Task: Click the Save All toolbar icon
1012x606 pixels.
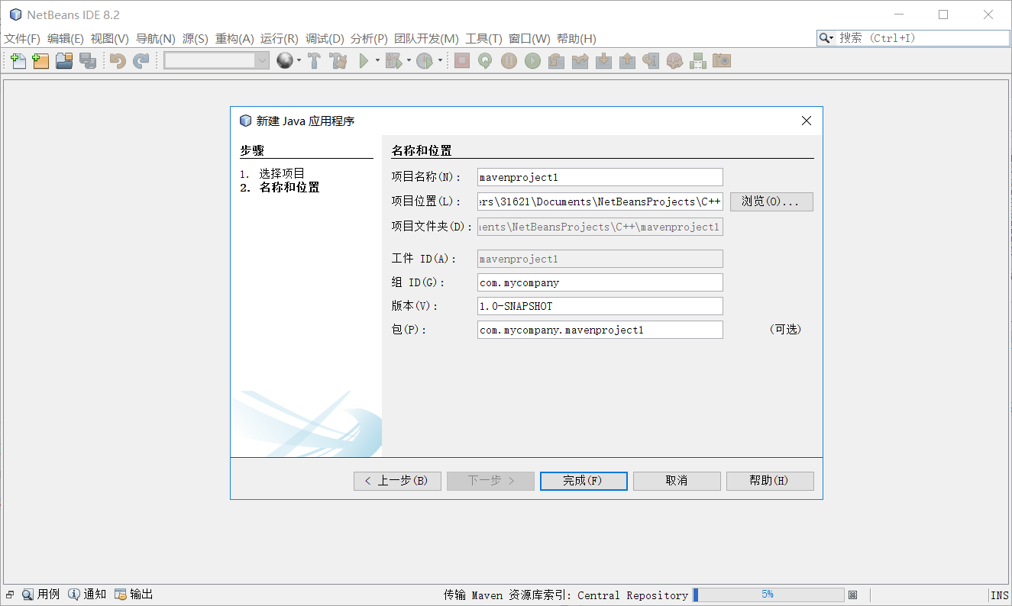Action: point(88,61)
